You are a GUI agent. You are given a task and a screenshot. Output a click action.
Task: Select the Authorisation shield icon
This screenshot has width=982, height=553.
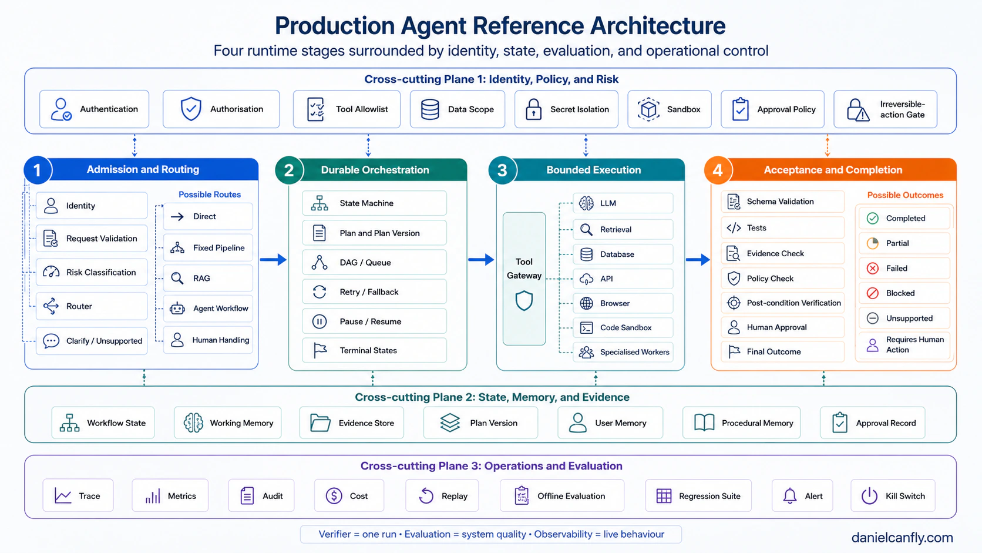191,109
